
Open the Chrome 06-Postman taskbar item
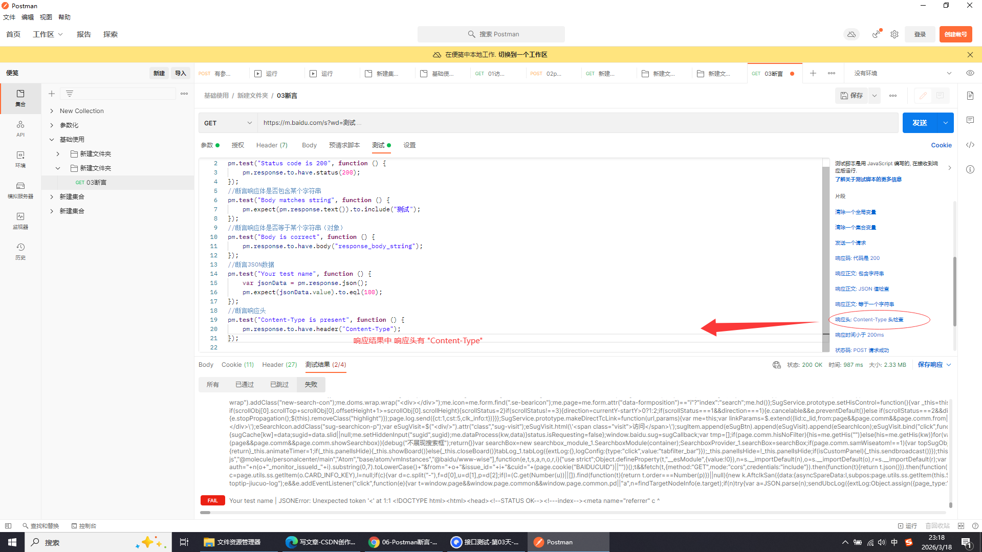click(x=403, y=542)
